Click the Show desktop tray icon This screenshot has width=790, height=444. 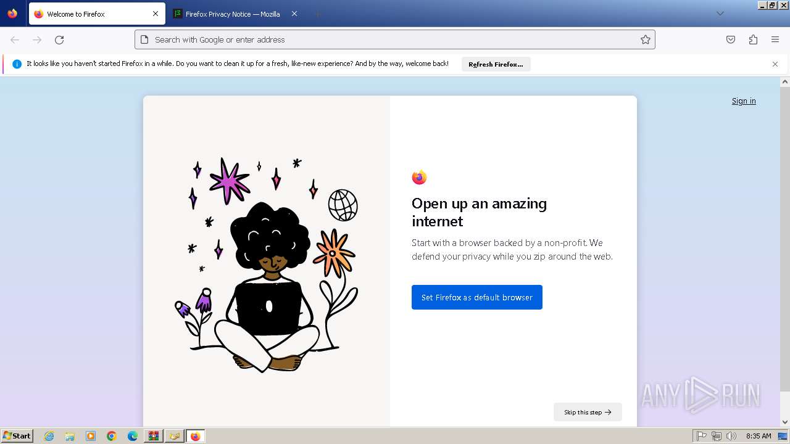coord(783,436)
